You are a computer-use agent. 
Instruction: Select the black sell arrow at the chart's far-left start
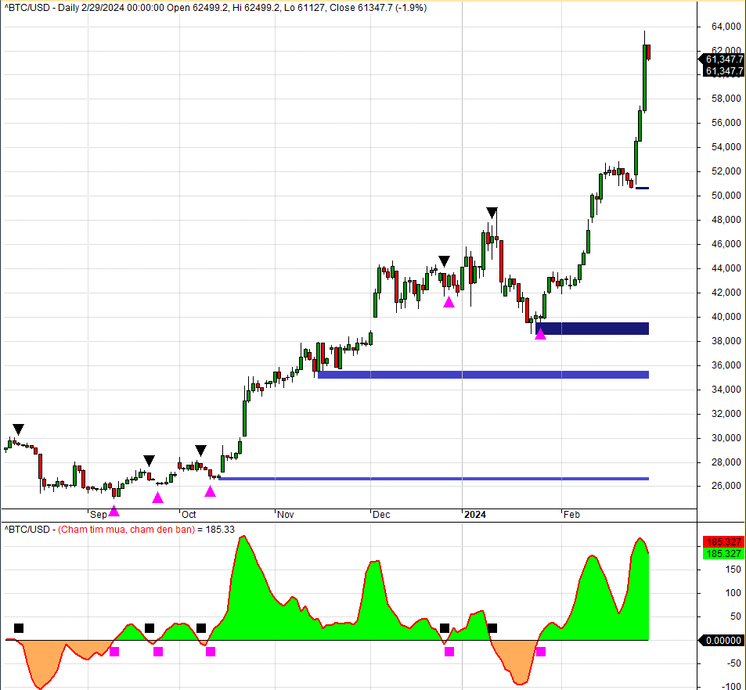point(18,429)
